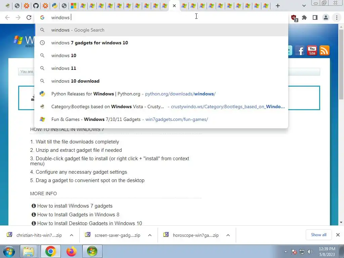
Task: Open the uBlock Origin extension
Action: pyautogui.click(x=294, y=18)
